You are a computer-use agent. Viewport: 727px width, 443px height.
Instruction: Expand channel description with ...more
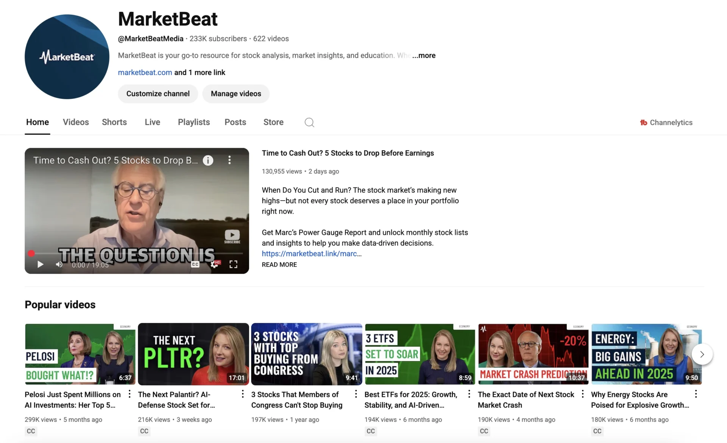pos(424,55)
